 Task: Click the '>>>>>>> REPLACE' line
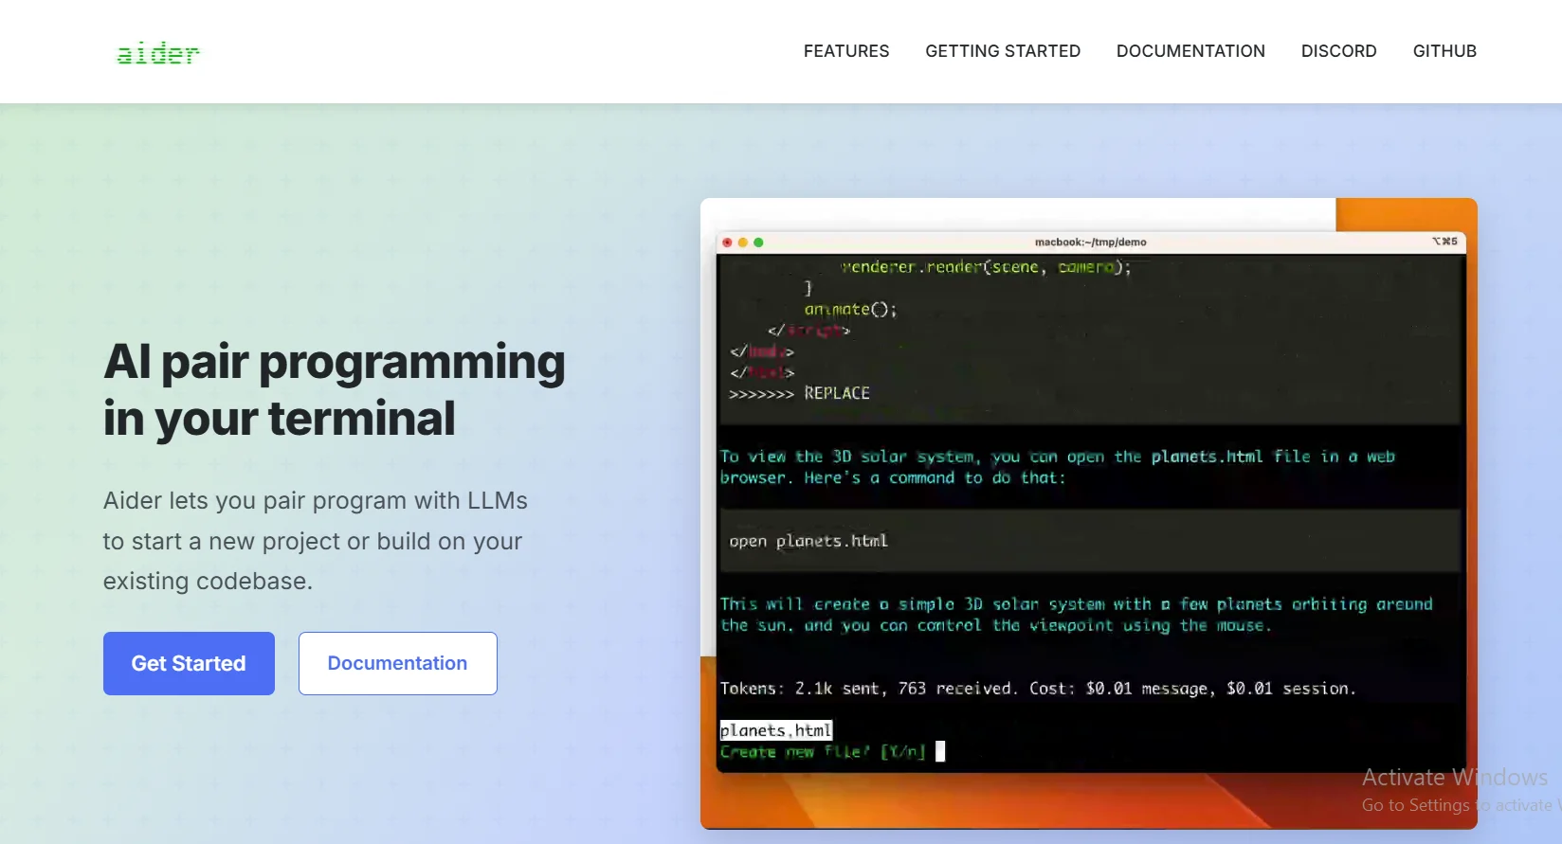coord(799,393)
